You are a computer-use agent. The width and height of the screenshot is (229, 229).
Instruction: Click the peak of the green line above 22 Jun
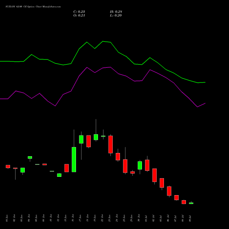coord(103,41)
